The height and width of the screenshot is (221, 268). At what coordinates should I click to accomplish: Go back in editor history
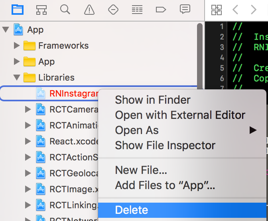[235, 10]
